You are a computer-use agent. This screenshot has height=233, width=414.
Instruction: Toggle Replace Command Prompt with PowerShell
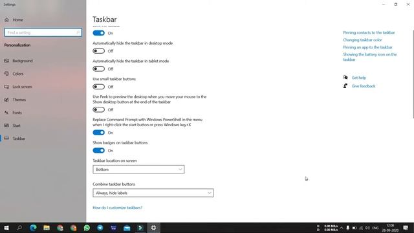(99, 133)
